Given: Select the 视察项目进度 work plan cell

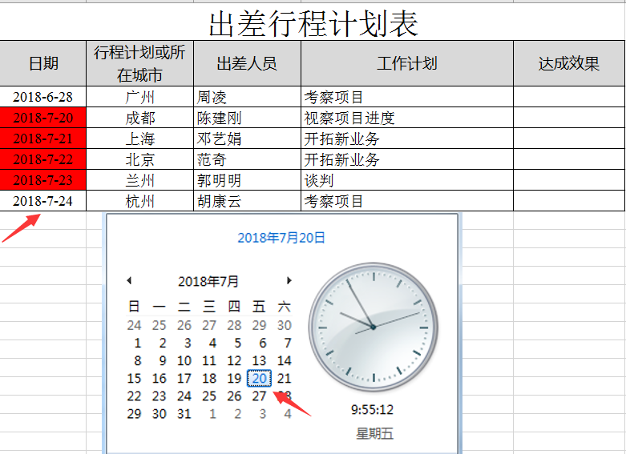Looking at the screenshot, I should coord(407,118).
